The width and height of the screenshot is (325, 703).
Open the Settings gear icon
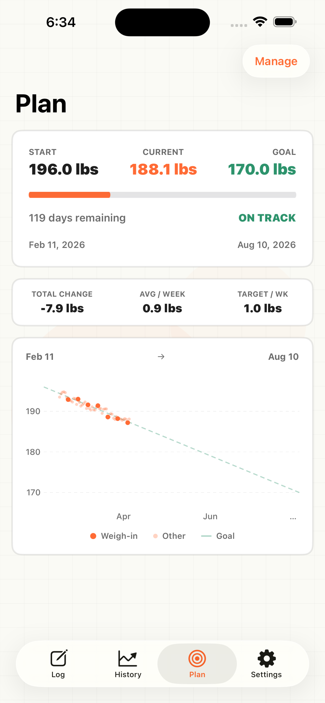click(x=266, y=658)
